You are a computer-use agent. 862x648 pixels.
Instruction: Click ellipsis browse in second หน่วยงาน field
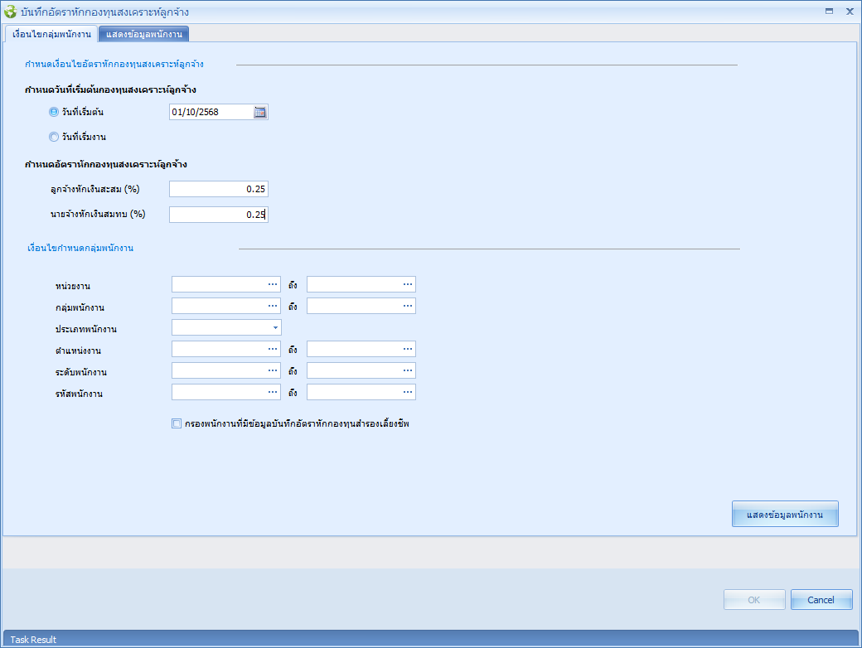(407, 284)
